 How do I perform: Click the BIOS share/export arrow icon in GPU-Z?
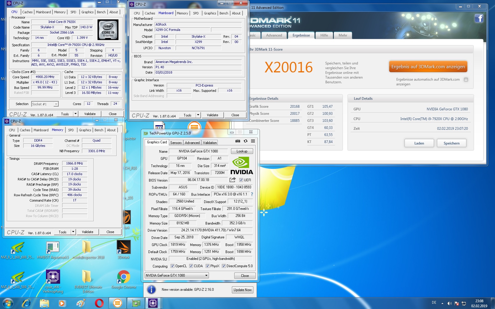[x=233, y=180]
